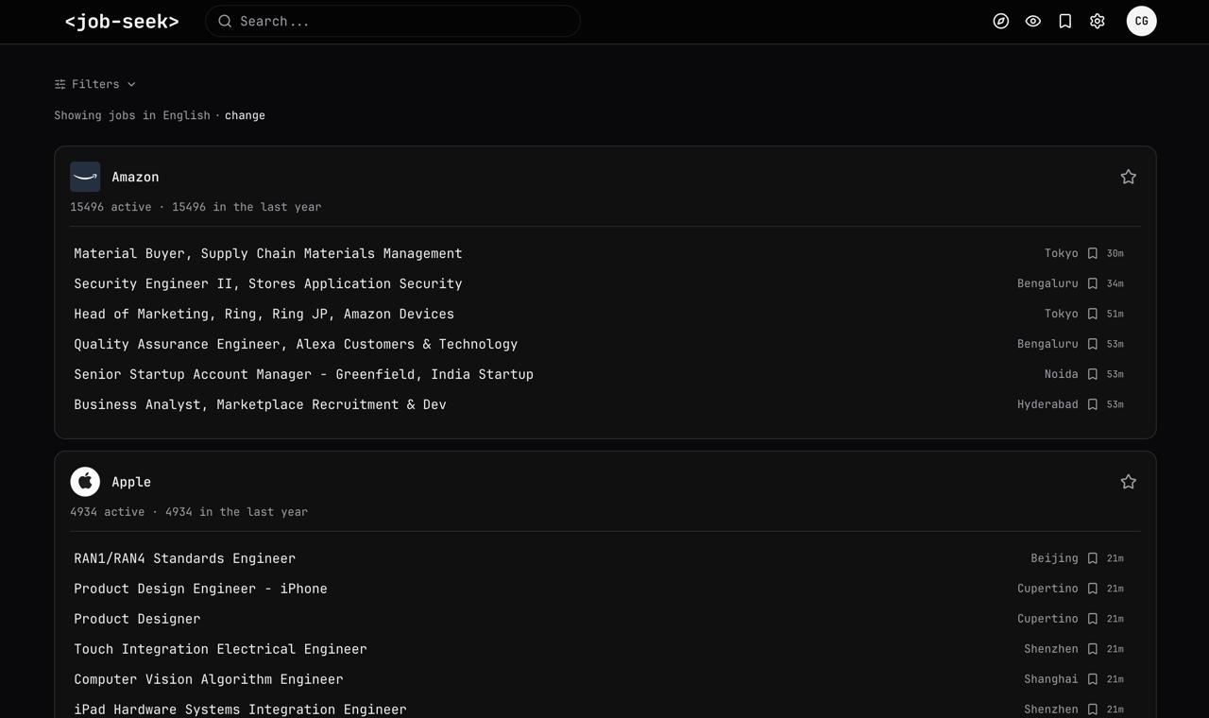Image resolution: width=1209 pixels, height=718 pixels.
Task: Bookmark Senior Startup Account Manager job
Action: tap(1093, 374)
